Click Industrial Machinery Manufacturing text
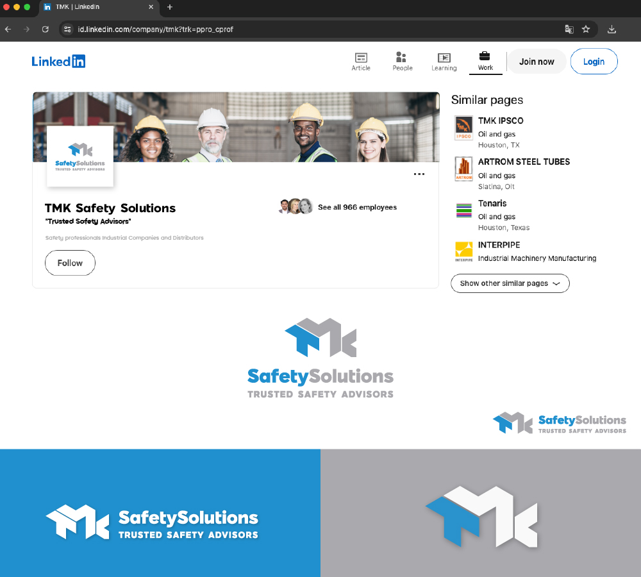Viewport: 641px width, 577px height. pyautogui.click(x=537, y=258)
